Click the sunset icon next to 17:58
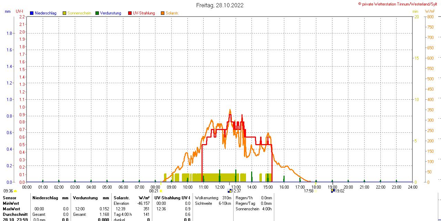This screenshot has width=441, height=221. (316, 191)
